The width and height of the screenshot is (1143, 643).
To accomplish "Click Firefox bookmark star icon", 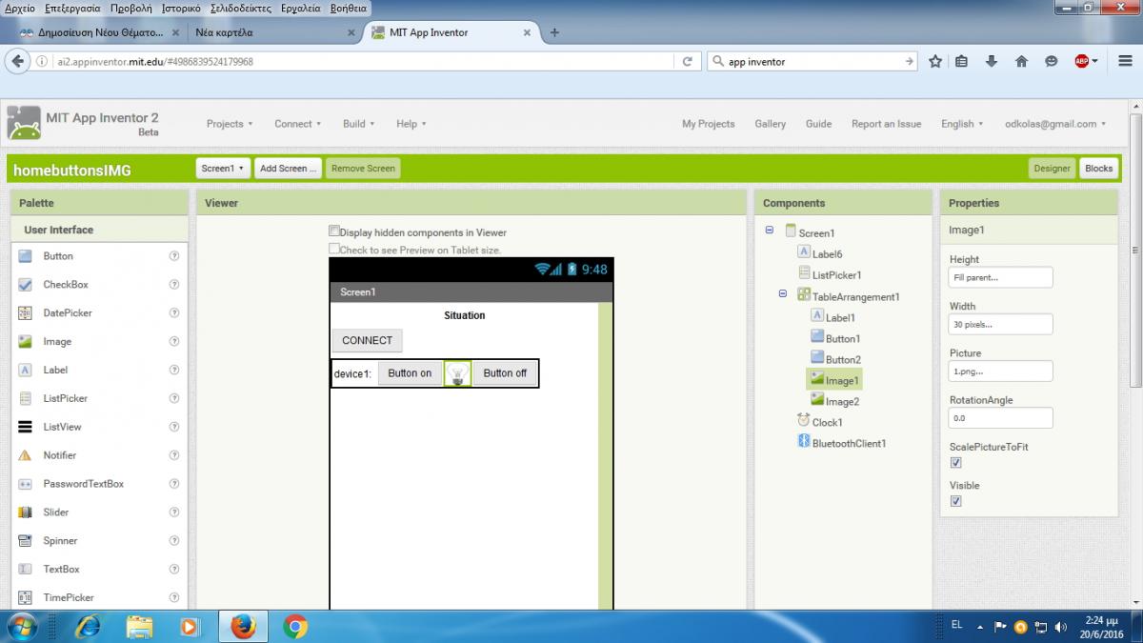I will 935,61.
